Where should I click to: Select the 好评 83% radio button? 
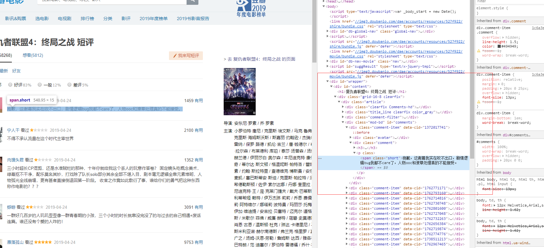coord(10,85)
